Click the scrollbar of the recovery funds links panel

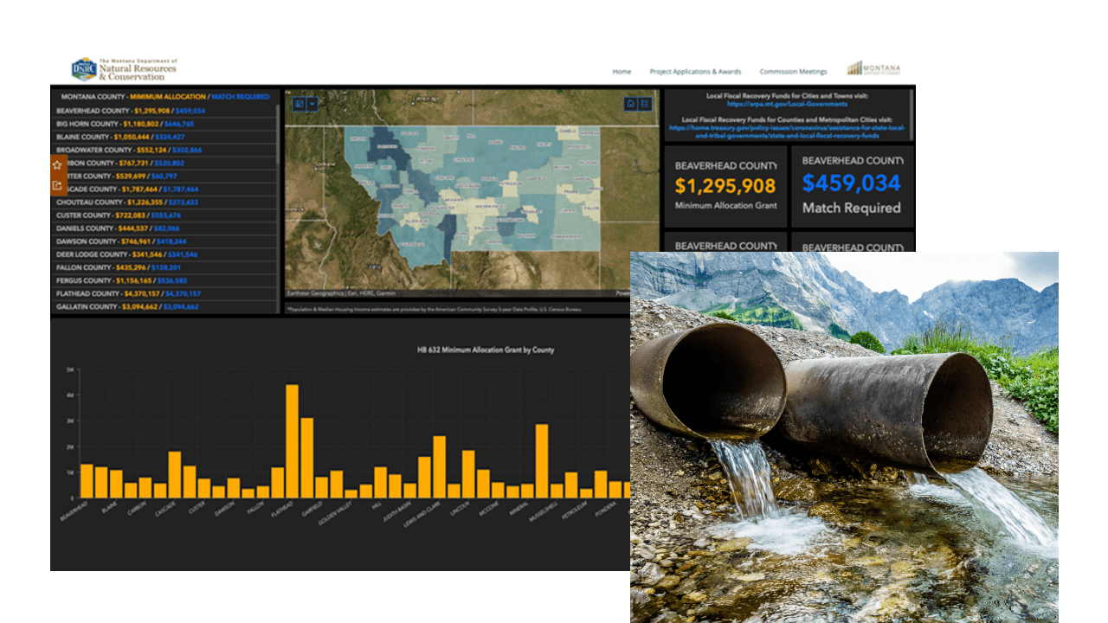click(911, 114)
